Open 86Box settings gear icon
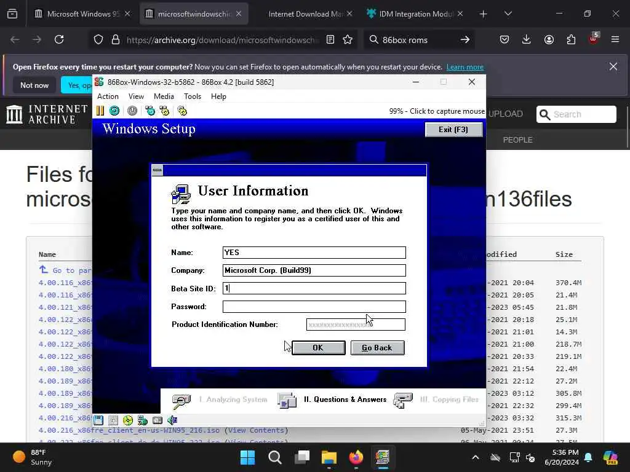Image resolution: width=630 pixels, height=472 pixels. point(182,111)
